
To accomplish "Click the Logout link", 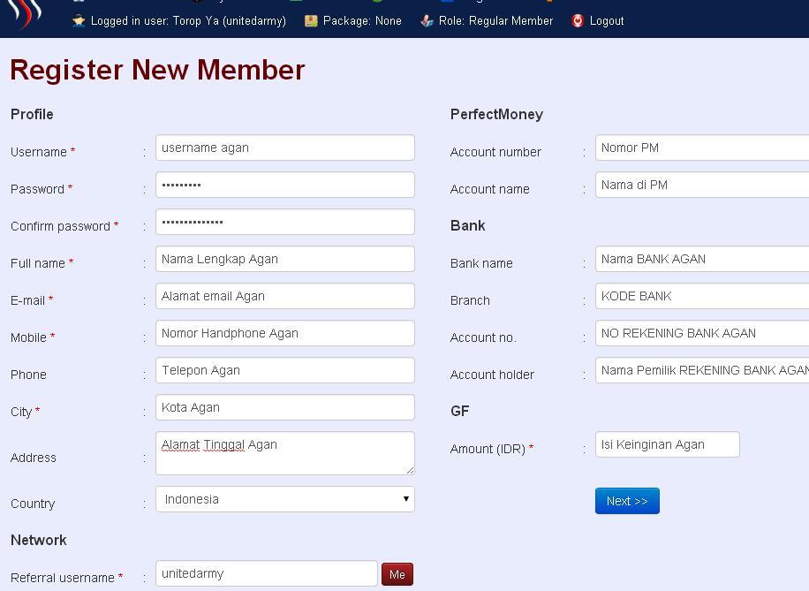I will [x=606, y=21].
